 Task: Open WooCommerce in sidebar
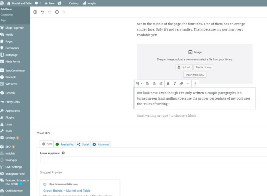[x=15, y=70]
